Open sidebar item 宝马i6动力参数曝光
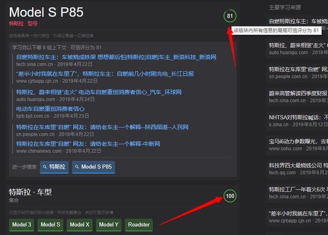328x235 pixels. (298, 142)
